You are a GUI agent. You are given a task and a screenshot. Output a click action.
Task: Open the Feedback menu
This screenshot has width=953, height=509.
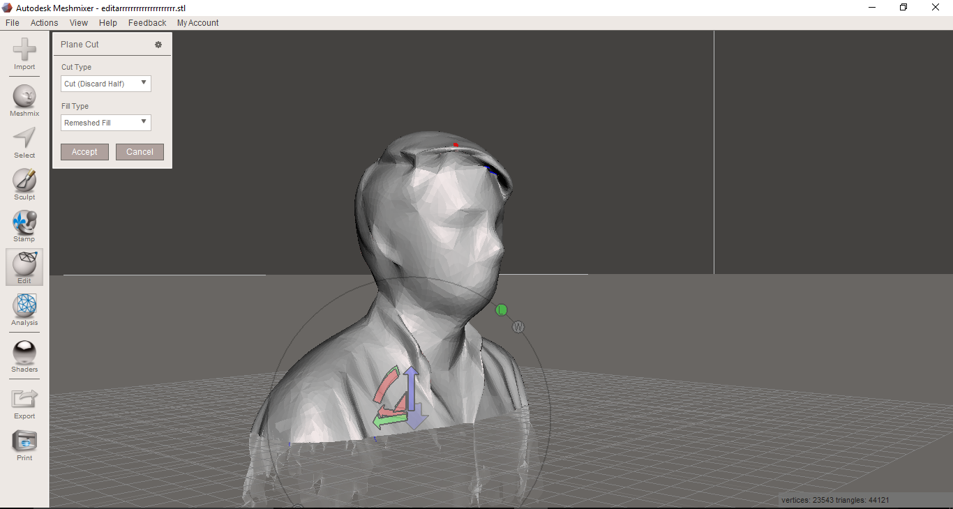point(147,23)
